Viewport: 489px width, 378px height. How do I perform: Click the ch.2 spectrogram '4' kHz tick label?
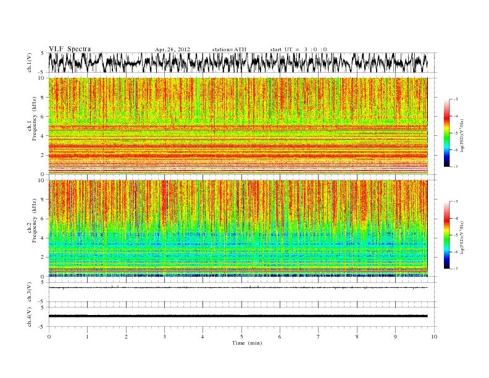pos(43,238)
